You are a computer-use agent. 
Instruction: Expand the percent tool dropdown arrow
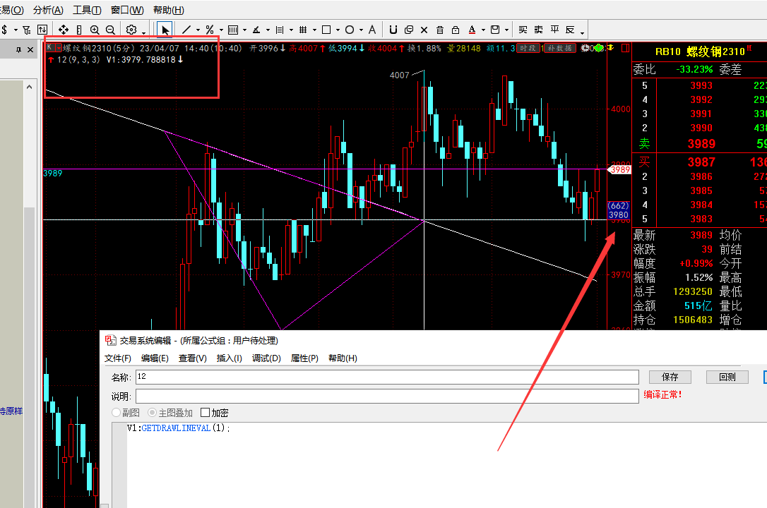[x=221, y=30]
